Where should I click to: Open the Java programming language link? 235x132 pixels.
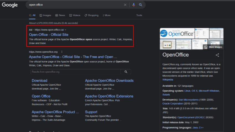[x=195, y=128]
